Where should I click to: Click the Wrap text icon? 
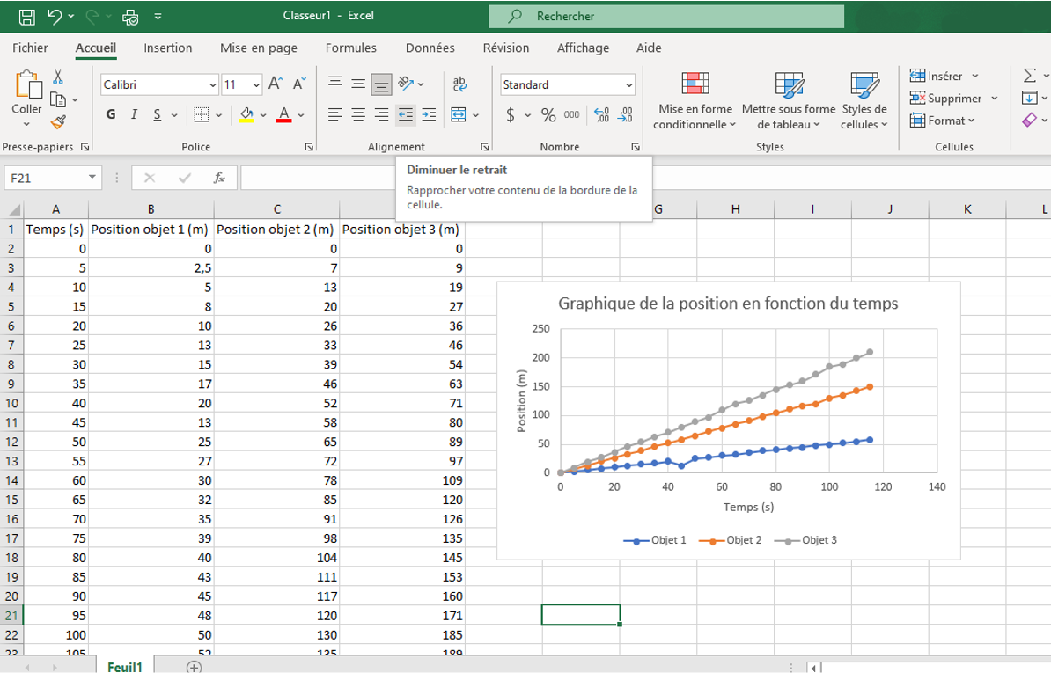coord(459,84)
